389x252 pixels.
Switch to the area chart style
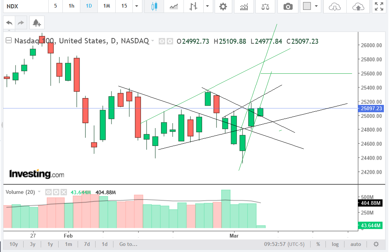174,6
